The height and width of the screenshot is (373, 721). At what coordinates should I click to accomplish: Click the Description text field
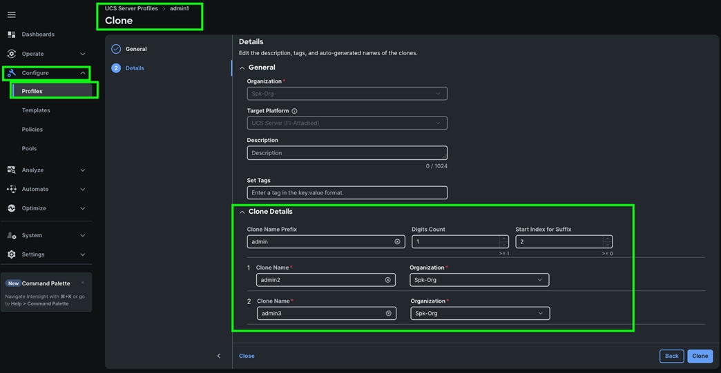347,153
